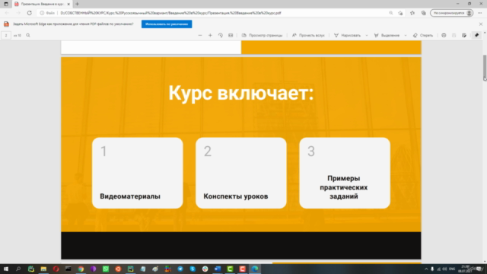The height and width of the screenshot is (274, 487).
Task: Activate the 'Нарисовать' draw tool
Action: click(x=347, y=36)
